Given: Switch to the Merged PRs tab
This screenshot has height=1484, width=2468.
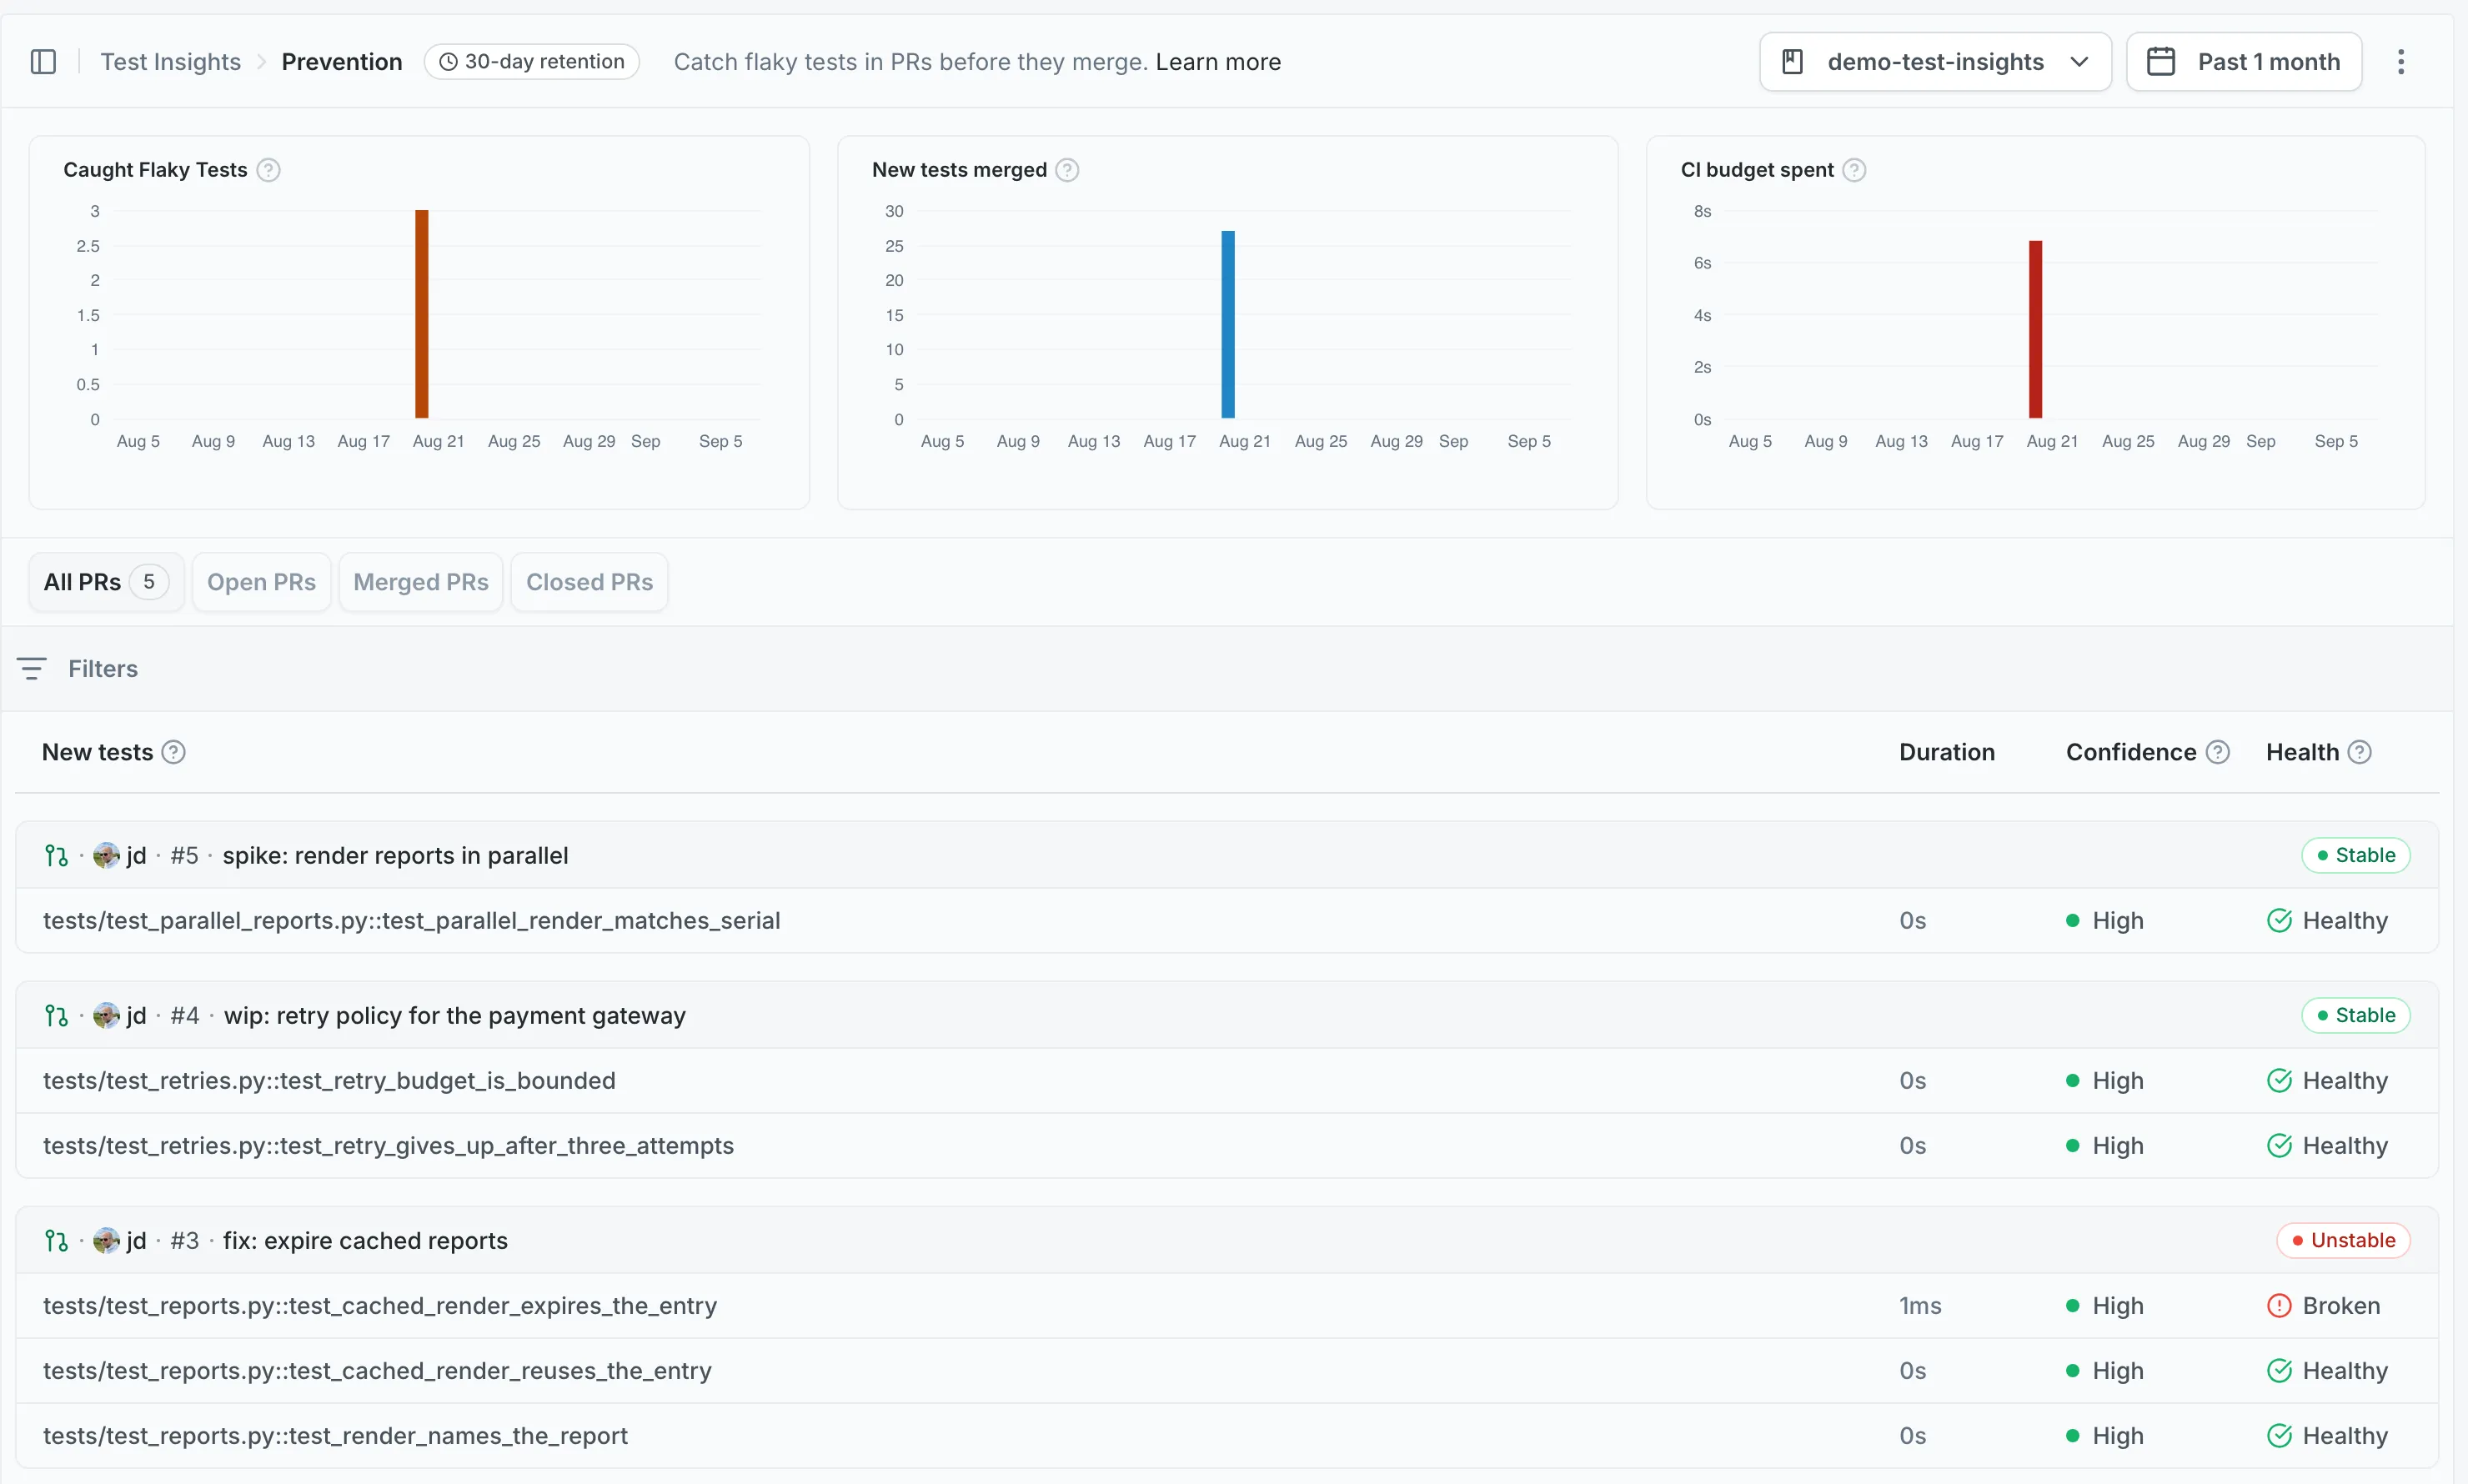Looking at the screenshot, I should (x=421, y=582).
